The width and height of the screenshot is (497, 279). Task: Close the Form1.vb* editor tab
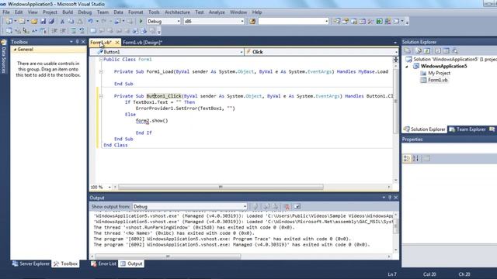click(117, 43)
